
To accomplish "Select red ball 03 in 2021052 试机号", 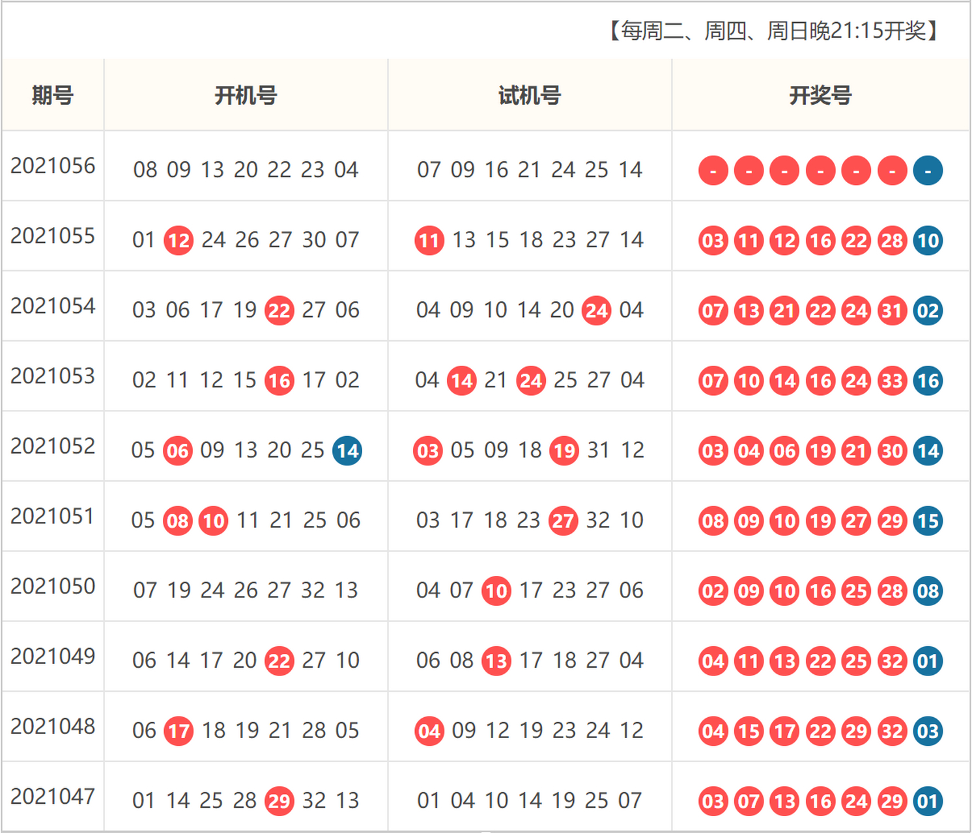I will pos(428,451).
